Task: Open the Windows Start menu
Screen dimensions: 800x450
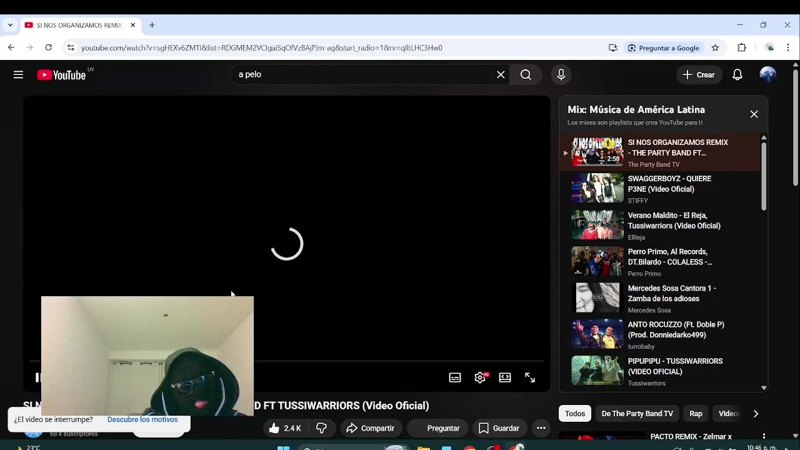Action: coord(283,447)
